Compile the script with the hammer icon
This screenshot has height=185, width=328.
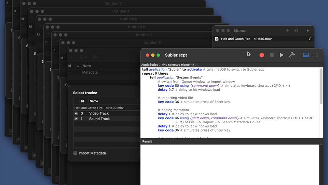[292, 55]
